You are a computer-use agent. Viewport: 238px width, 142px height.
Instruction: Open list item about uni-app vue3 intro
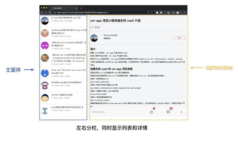(64, 21)
